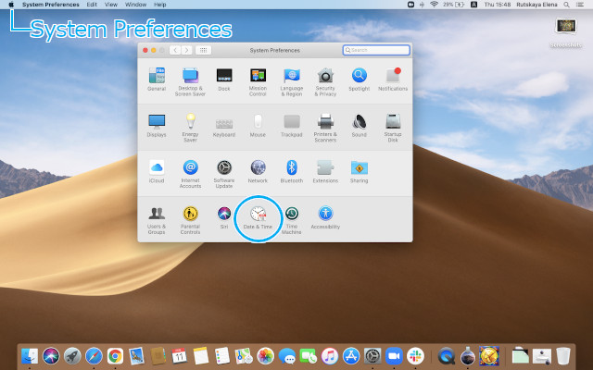Open Startup Disk preferences
The width and height of the screenshot is (593, 370).
[393, 128]
